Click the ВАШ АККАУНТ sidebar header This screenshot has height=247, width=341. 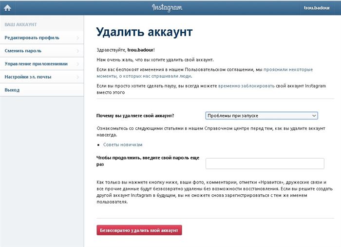pyautogui.click(x=20, y=24)
